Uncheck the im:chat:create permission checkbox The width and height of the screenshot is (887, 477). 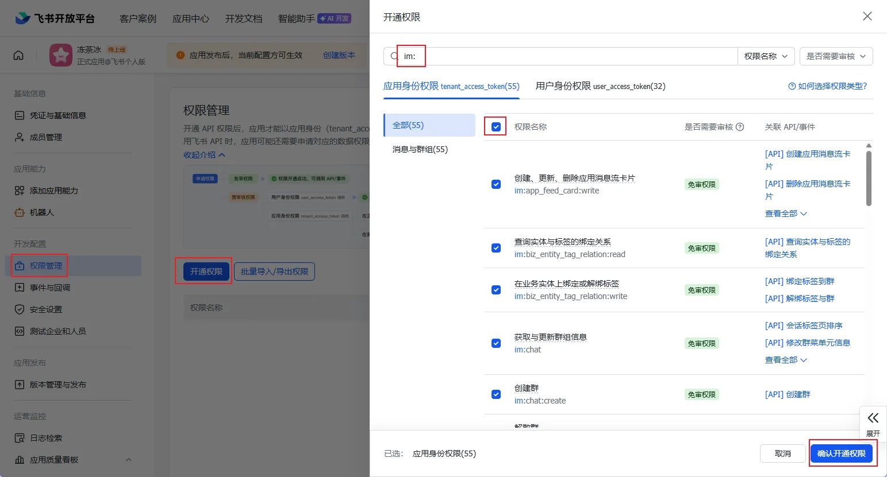point(496,394)
